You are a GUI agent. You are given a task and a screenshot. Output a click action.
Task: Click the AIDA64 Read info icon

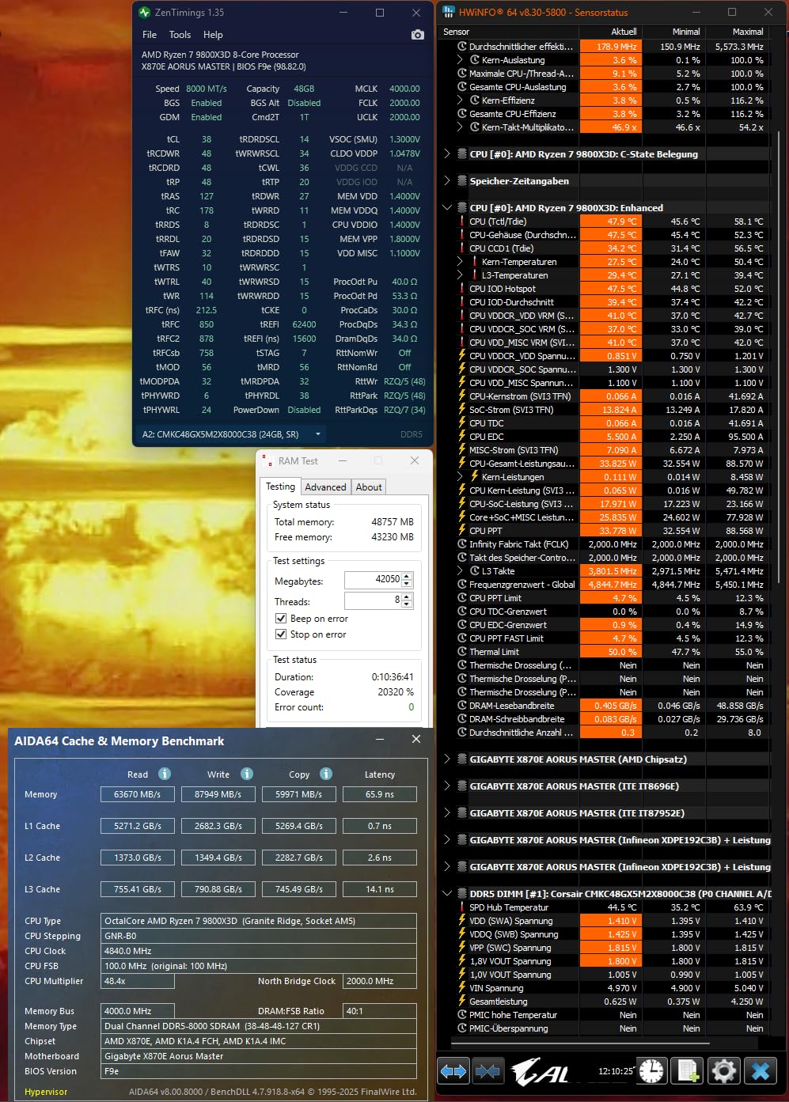pyautogui.click(x=165, y=774)
